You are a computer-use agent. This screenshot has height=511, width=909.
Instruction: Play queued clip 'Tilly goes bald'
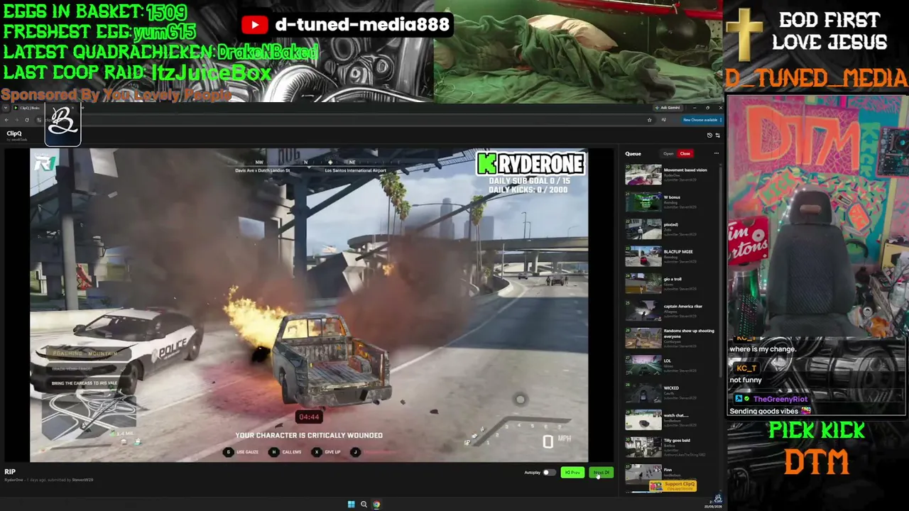tap(672, 446)
